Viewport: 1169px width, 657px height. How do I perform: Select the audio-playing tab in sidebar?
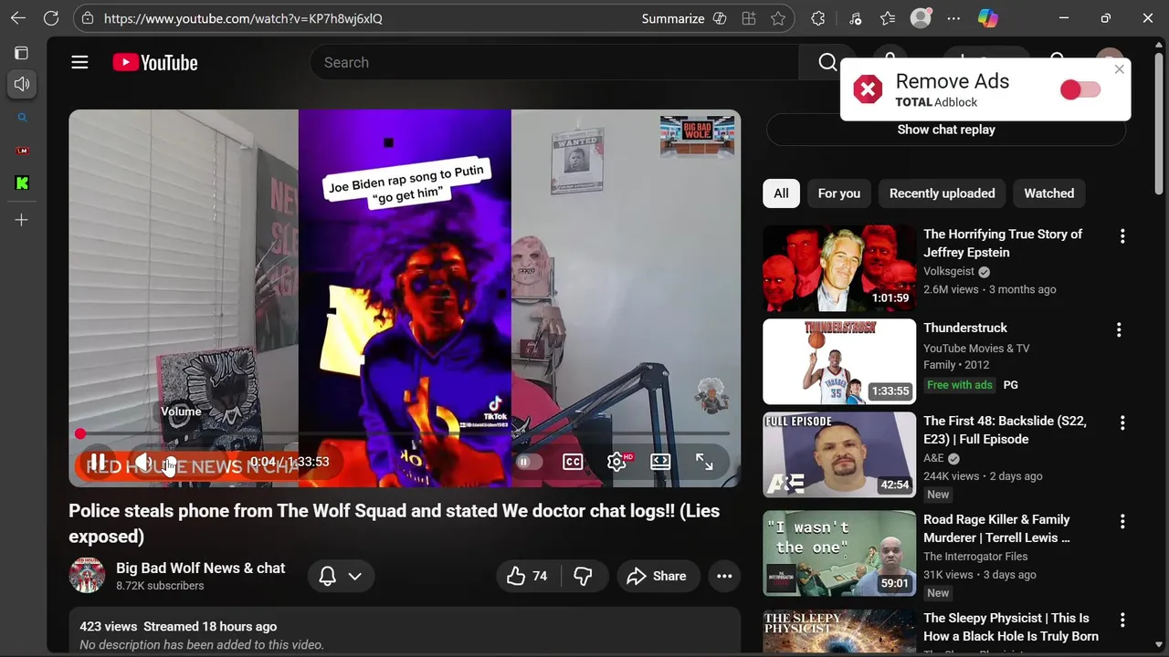tap(22, 84)
